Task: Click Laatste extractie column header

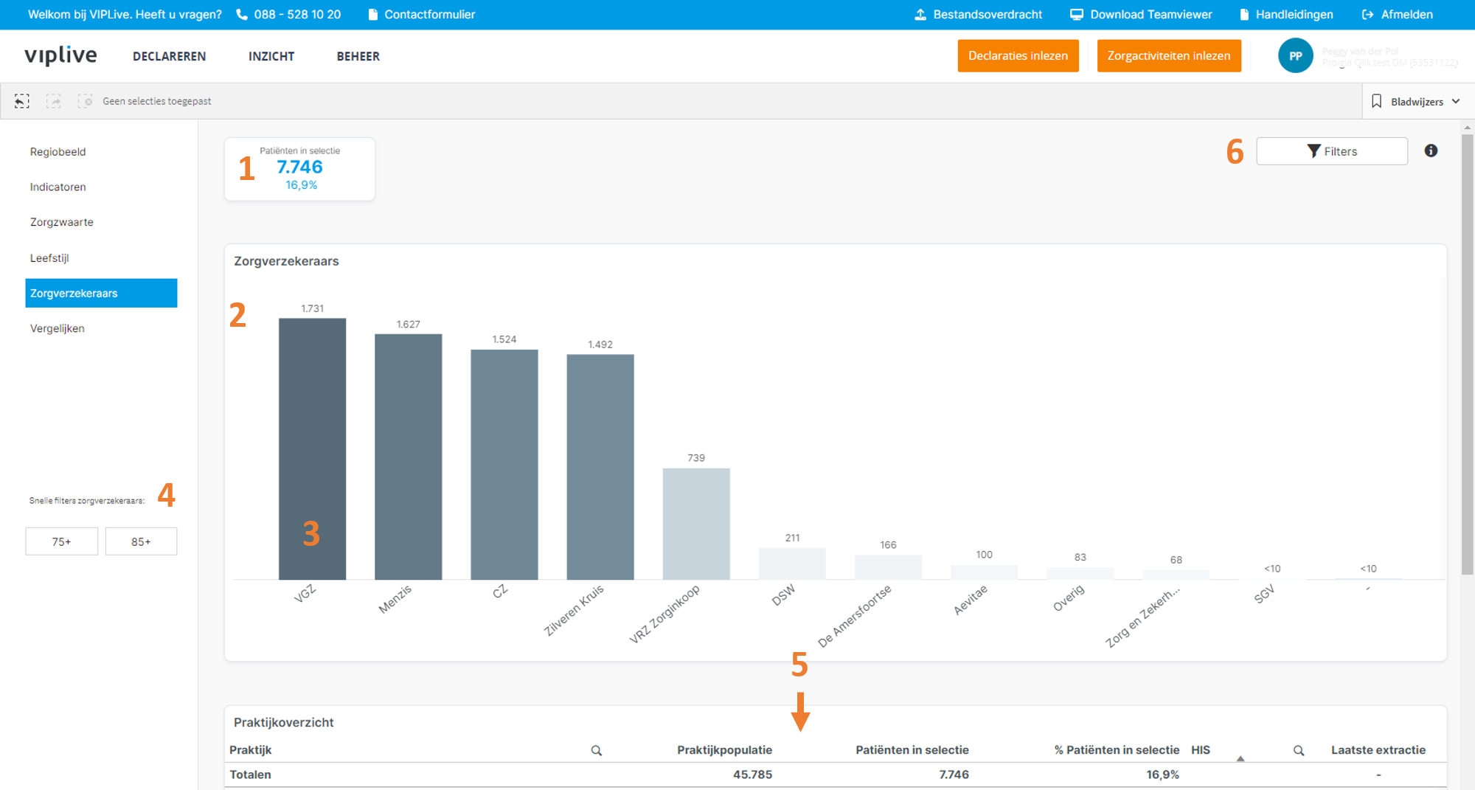Action: click(x=1378, y=750)
